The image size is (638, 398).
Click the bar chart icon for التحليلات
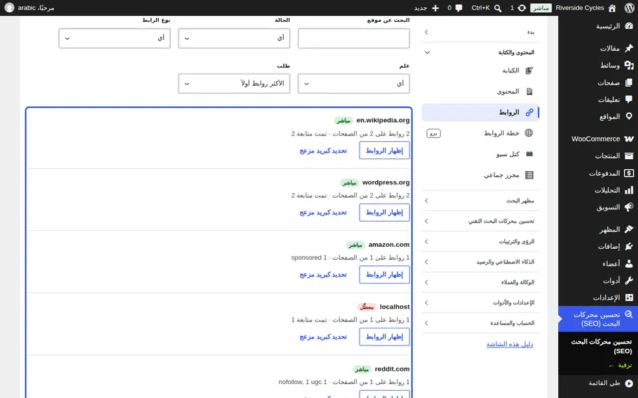629,190
